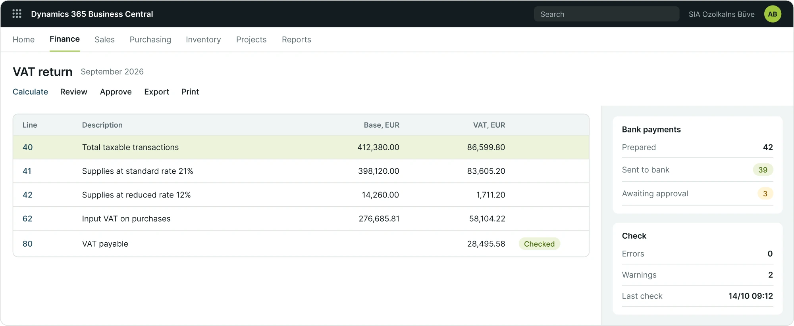Click the Dynamics 365 Business Central title
The height and width of the screenshot is (326, 794).
pos(92,14)
